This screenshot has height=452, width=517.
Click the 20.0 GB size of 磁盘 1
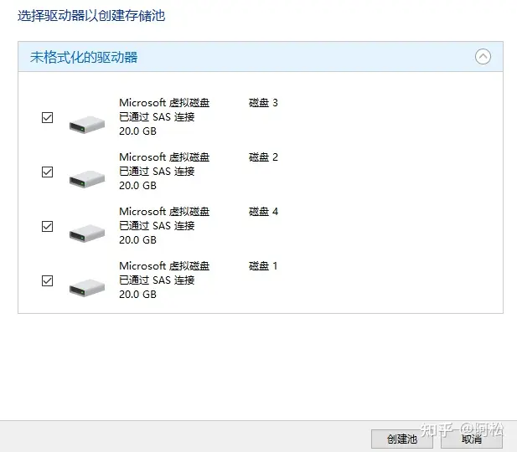click(x=137, y=295)
